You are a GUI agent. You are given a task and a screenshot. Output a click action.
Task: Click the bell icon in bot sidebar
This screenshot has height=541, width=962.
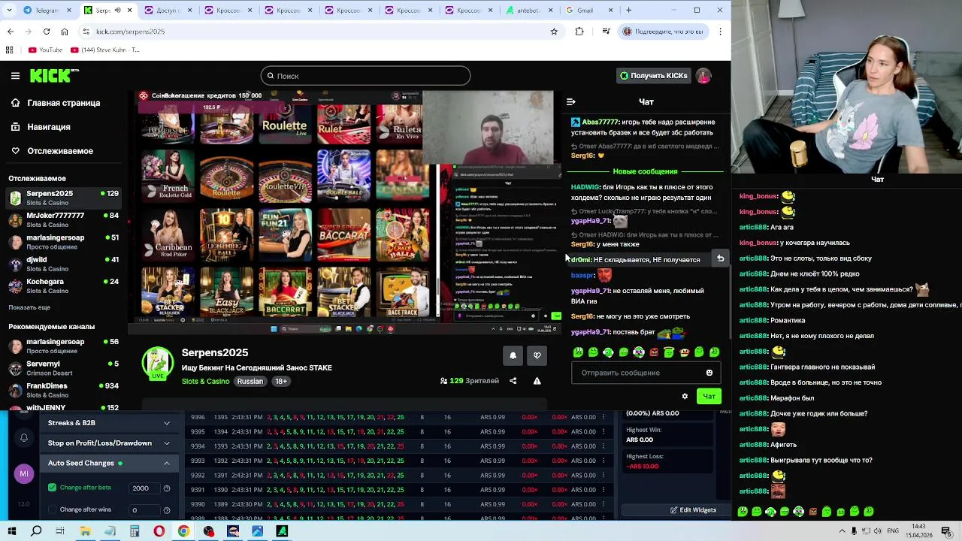coord(23,437)
